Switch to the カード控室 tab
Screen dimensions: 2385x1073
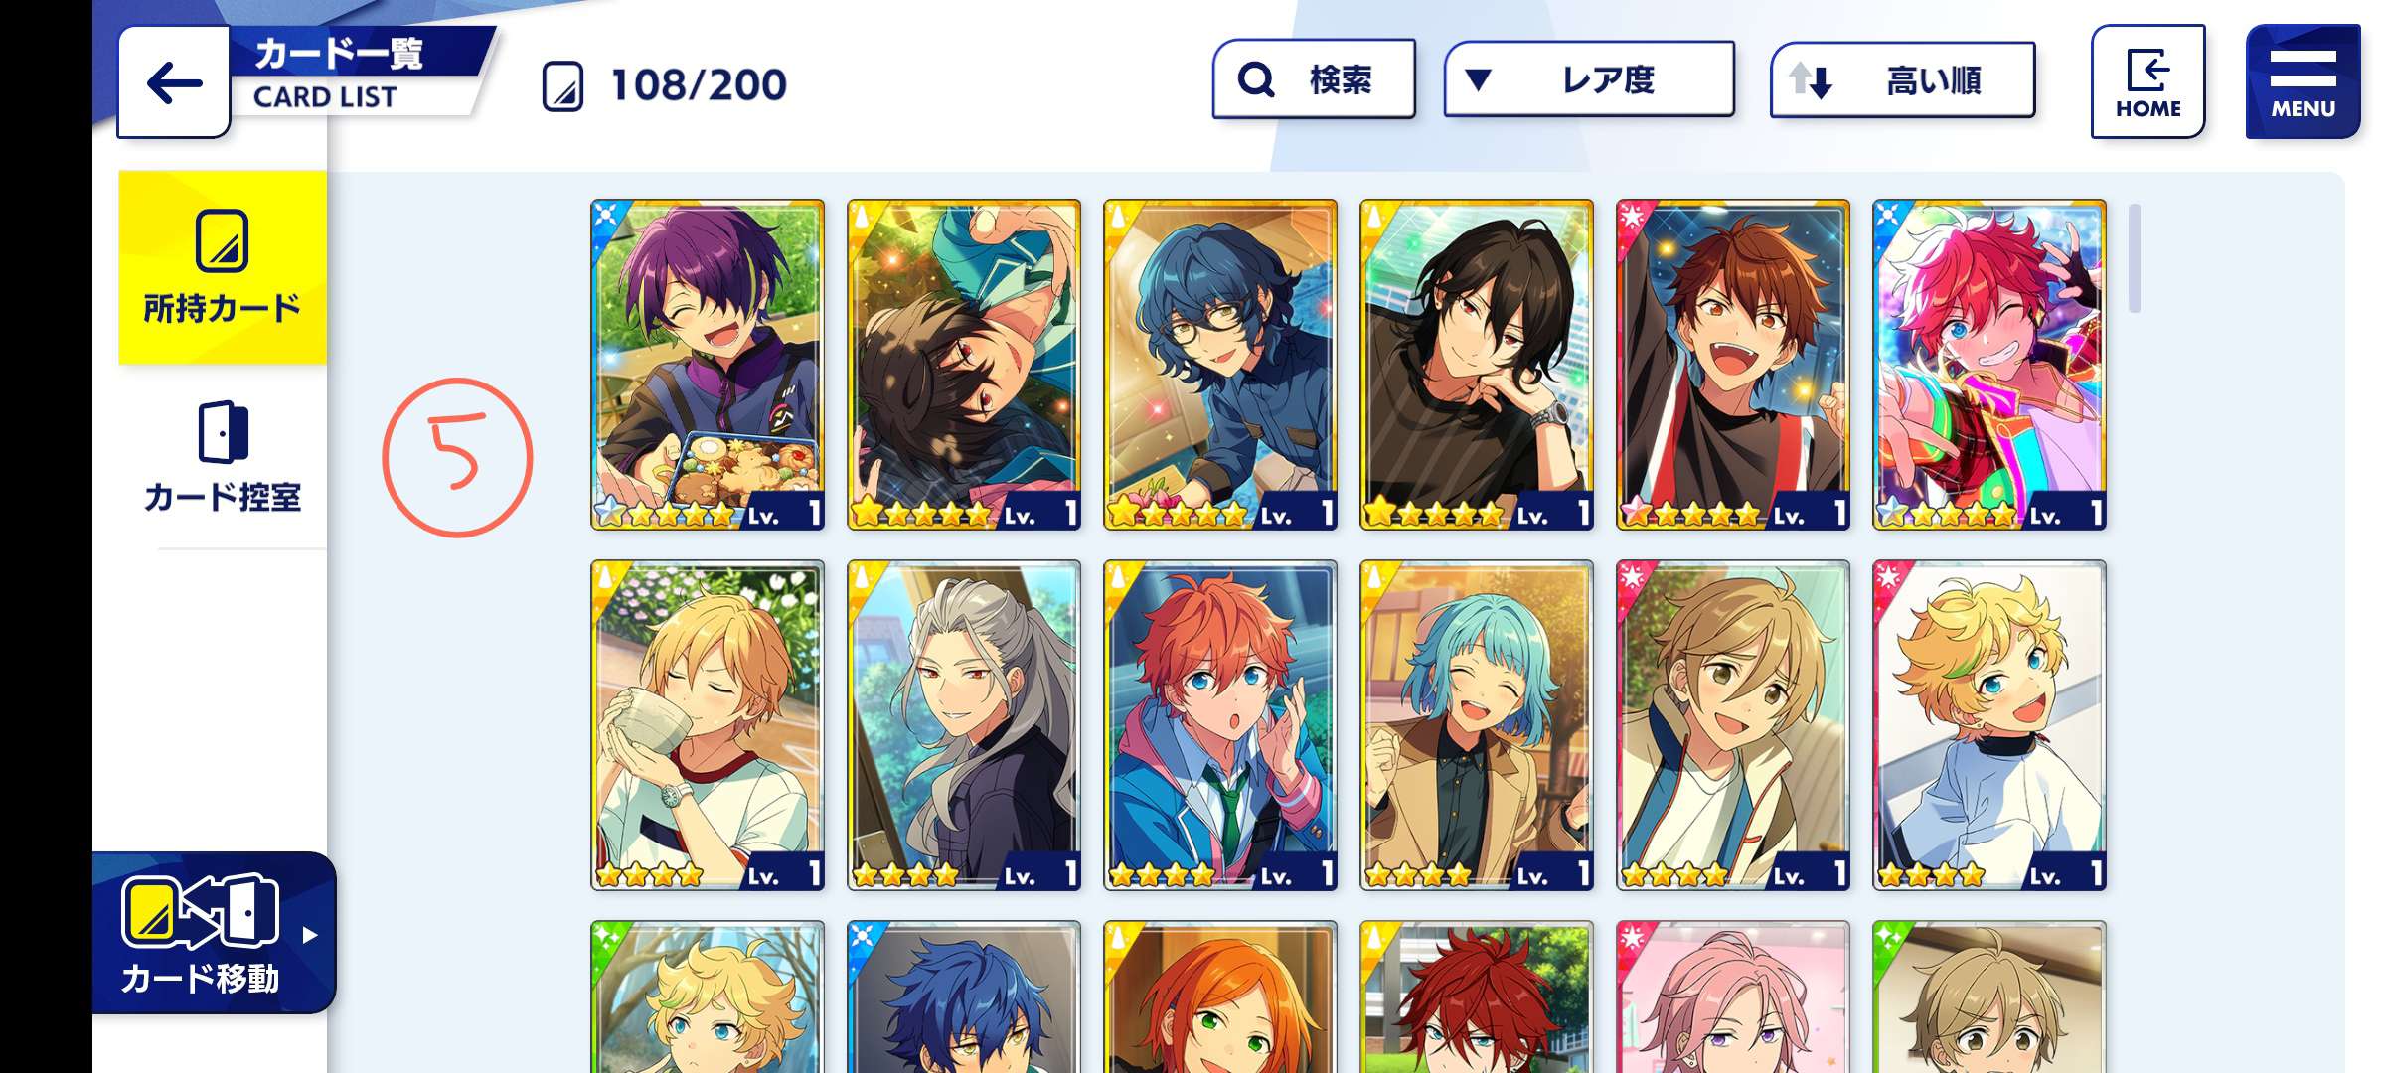[x=223, y=457]
